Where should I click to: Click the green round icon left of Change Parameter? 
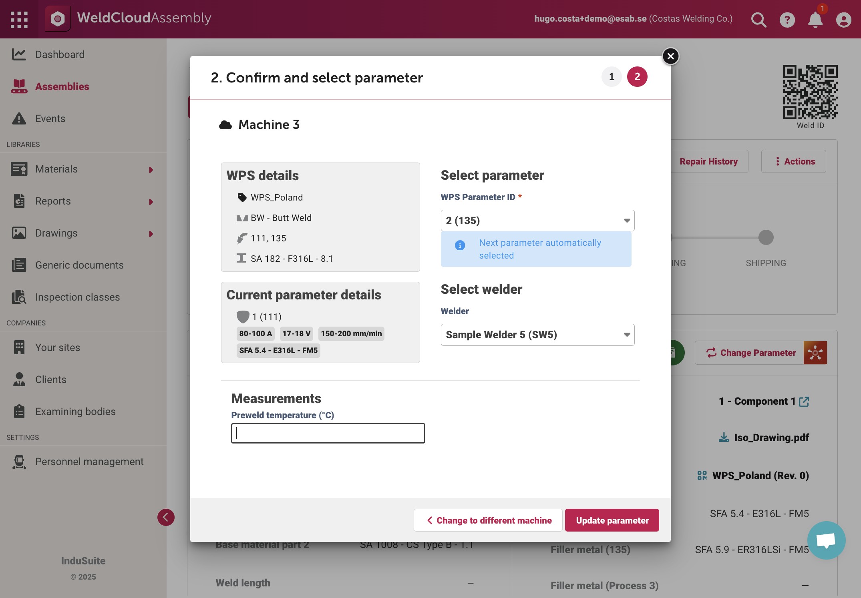coord(677,353)
